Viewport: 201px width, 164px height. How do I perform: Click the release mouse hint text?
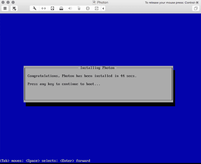[x=172, y=3]
